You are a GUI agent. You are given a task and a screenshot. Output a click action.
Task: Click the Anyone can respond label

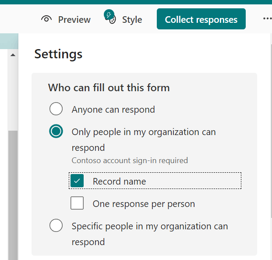113,110
